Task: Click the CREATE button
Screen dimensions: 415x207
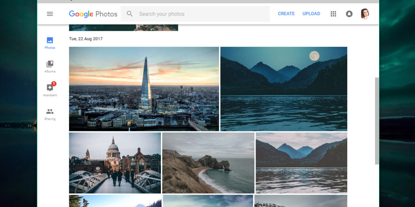Action: (286, 14)
